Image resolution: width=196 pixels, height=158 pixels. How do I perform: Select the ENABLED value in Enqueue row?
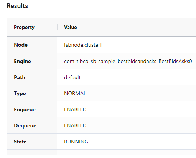pos(75,109)
